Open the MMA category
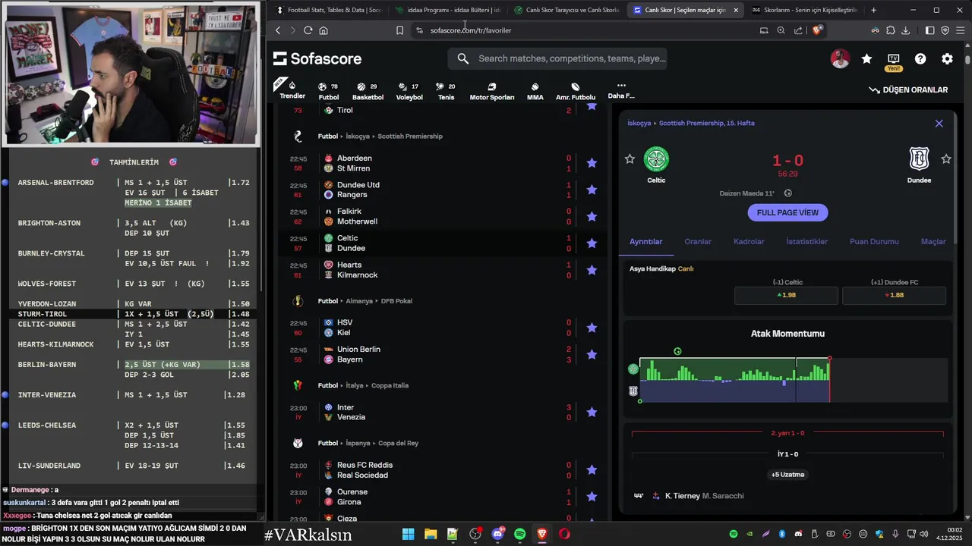This screenshot has width=972, height=546. click(x=535, y=91)
